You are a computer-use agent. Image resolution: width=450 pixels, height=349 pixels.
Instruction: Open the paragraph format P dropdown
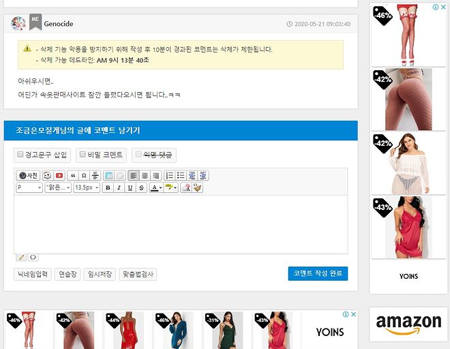click(29, 187)
